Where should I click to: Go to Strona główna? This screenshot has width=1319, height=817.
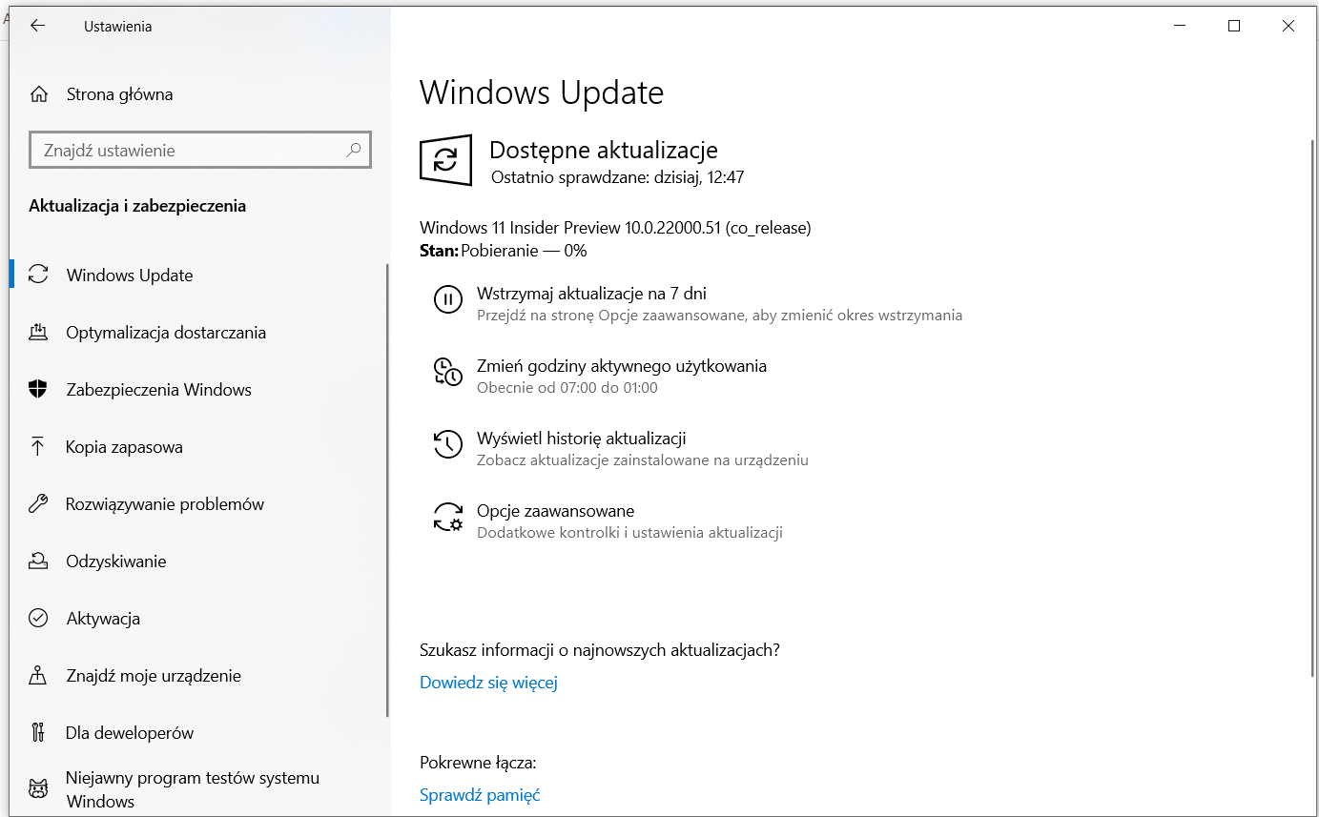pos(119,94)
